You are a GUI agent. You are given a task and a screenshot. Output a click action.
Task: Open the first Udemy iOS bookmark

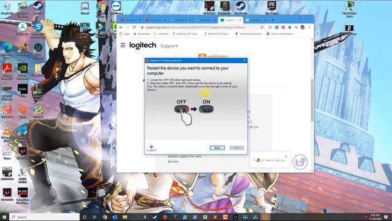point(186,34)
